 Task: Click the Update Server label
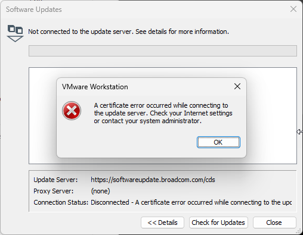pos(55,180)
